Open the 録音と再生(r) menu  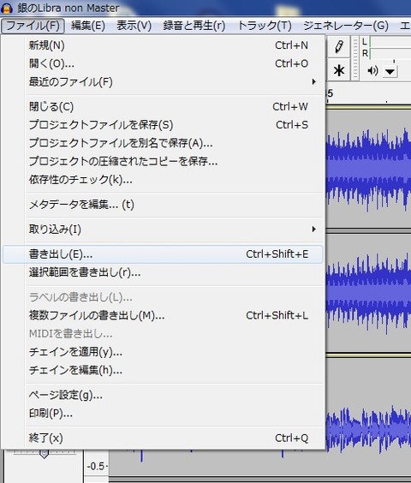click(x=194, y=26)
